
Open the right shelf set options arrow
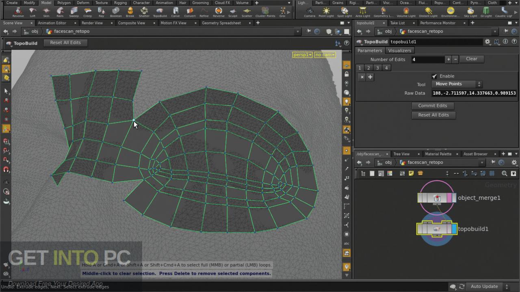pos(516,3)
